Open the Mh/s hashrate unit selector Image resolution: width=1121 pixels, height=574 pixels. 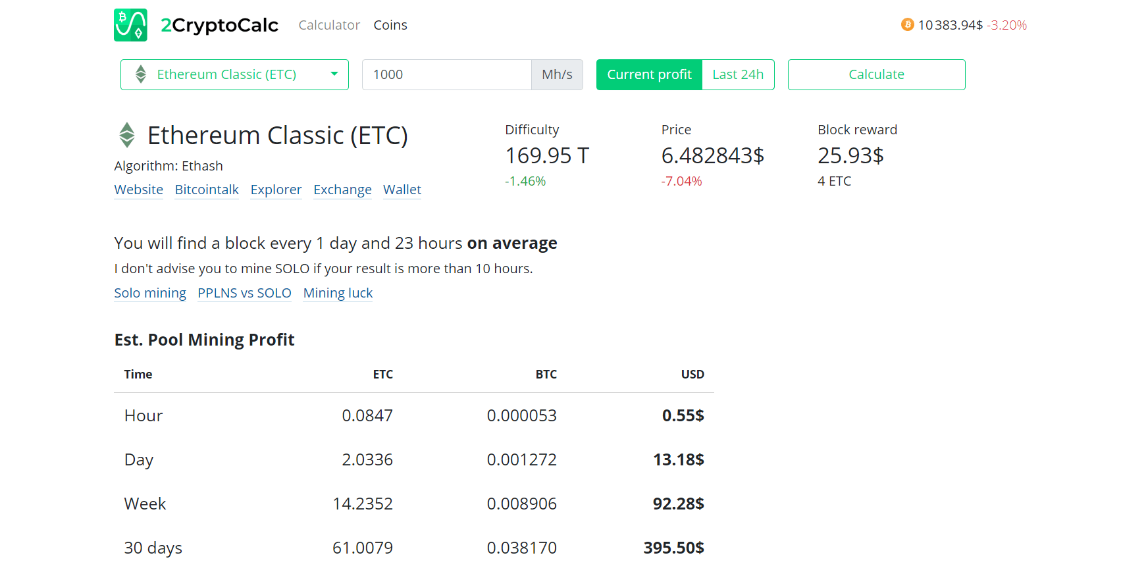click(x=557, y=74)
